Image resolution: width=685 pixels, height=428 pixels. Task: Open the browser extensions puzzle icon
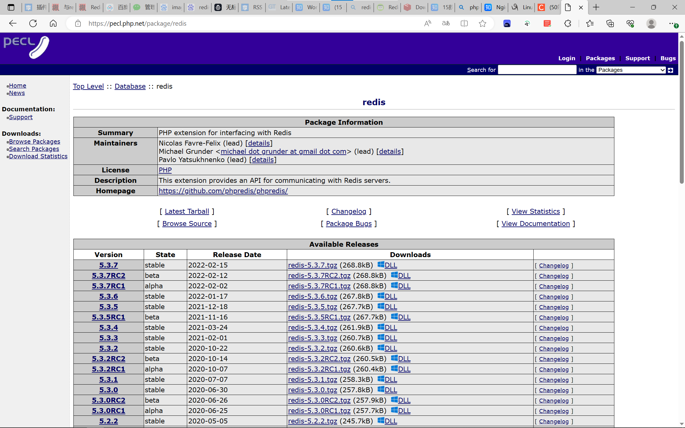(568, 24)
